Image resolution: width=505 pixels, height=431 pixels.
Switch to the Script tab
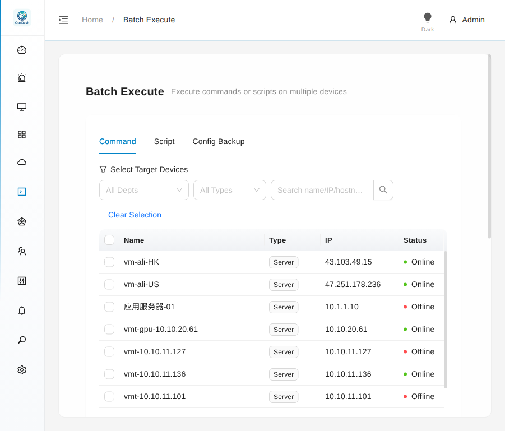click(164, 142)
